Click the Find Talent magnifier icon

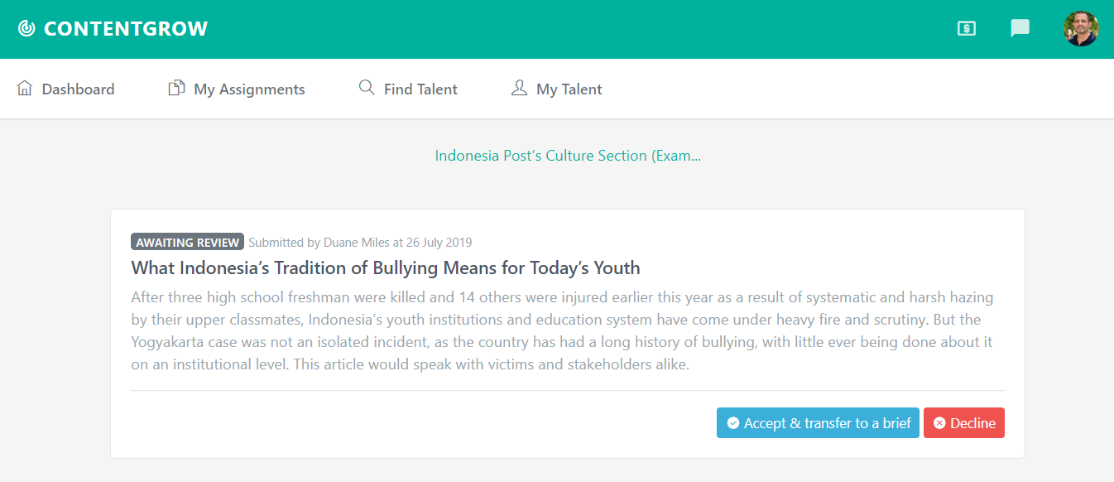367,87
